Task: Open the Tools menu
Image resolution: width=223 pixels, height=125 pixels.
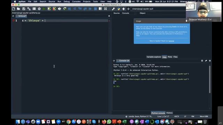Action: coord(95,1)
